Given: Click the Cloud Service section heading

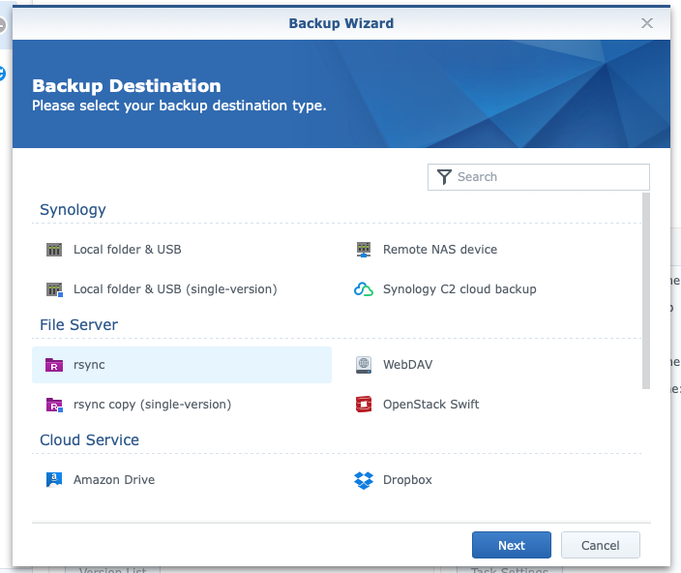Looking at the screenshot, I should pos(89,440).
